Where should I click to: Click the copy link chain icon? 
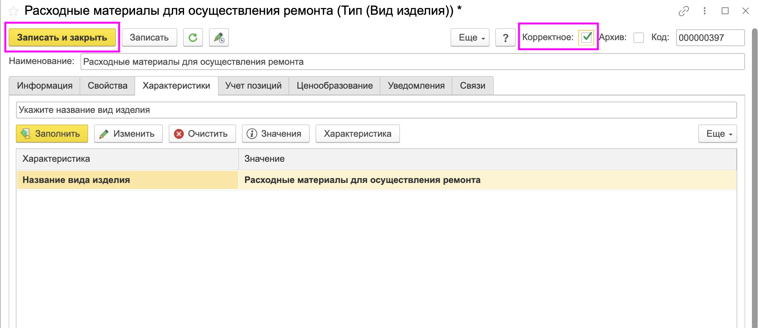pyautogui.click(x=684, y=11)
